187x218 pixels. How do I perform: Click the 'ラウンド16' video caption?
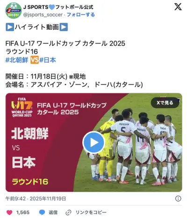[x=30, y=182]
